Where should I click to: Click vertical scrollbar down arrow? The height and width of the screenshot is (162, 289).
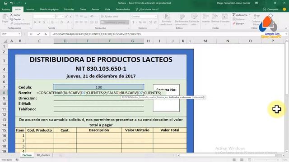[287, 152]
